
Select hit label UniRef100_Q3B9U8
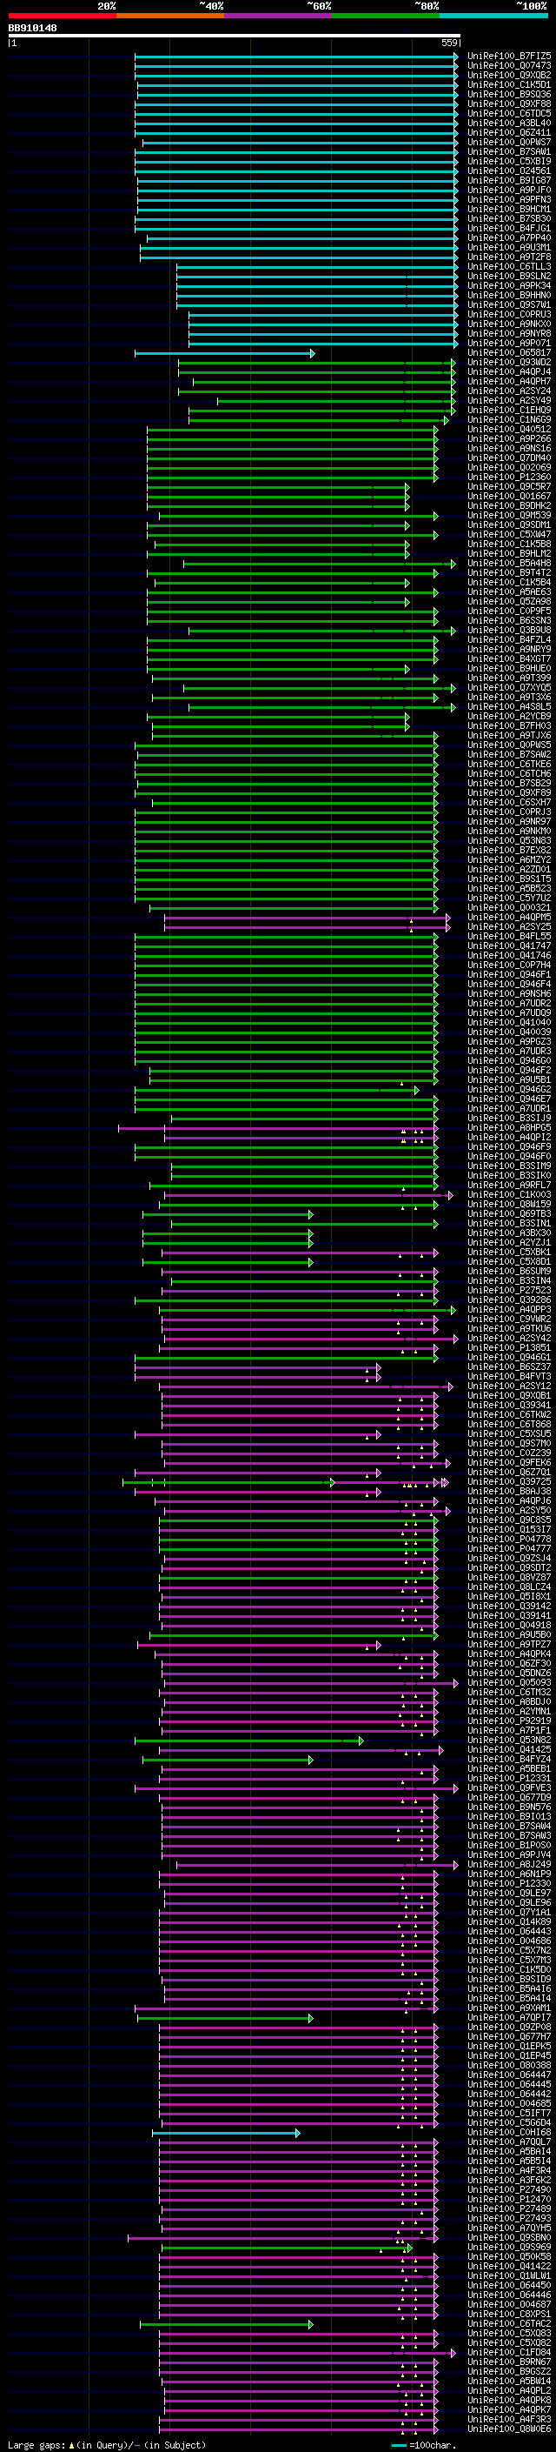click(x=509, y=630)
